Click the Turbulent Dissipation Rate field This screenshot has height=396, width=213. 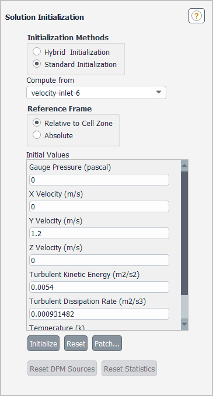(99, 313)
